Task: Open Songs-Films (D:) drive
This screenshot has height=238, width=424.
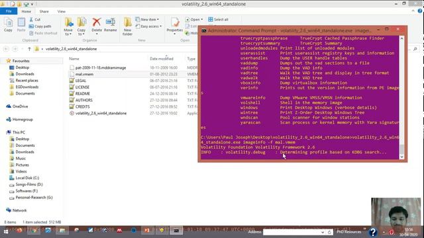Action: click(x=26, y=184)
